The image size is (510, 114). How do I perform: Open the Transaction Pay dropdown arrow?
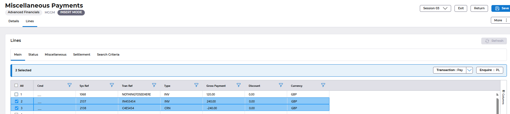(x=469, y=70)
